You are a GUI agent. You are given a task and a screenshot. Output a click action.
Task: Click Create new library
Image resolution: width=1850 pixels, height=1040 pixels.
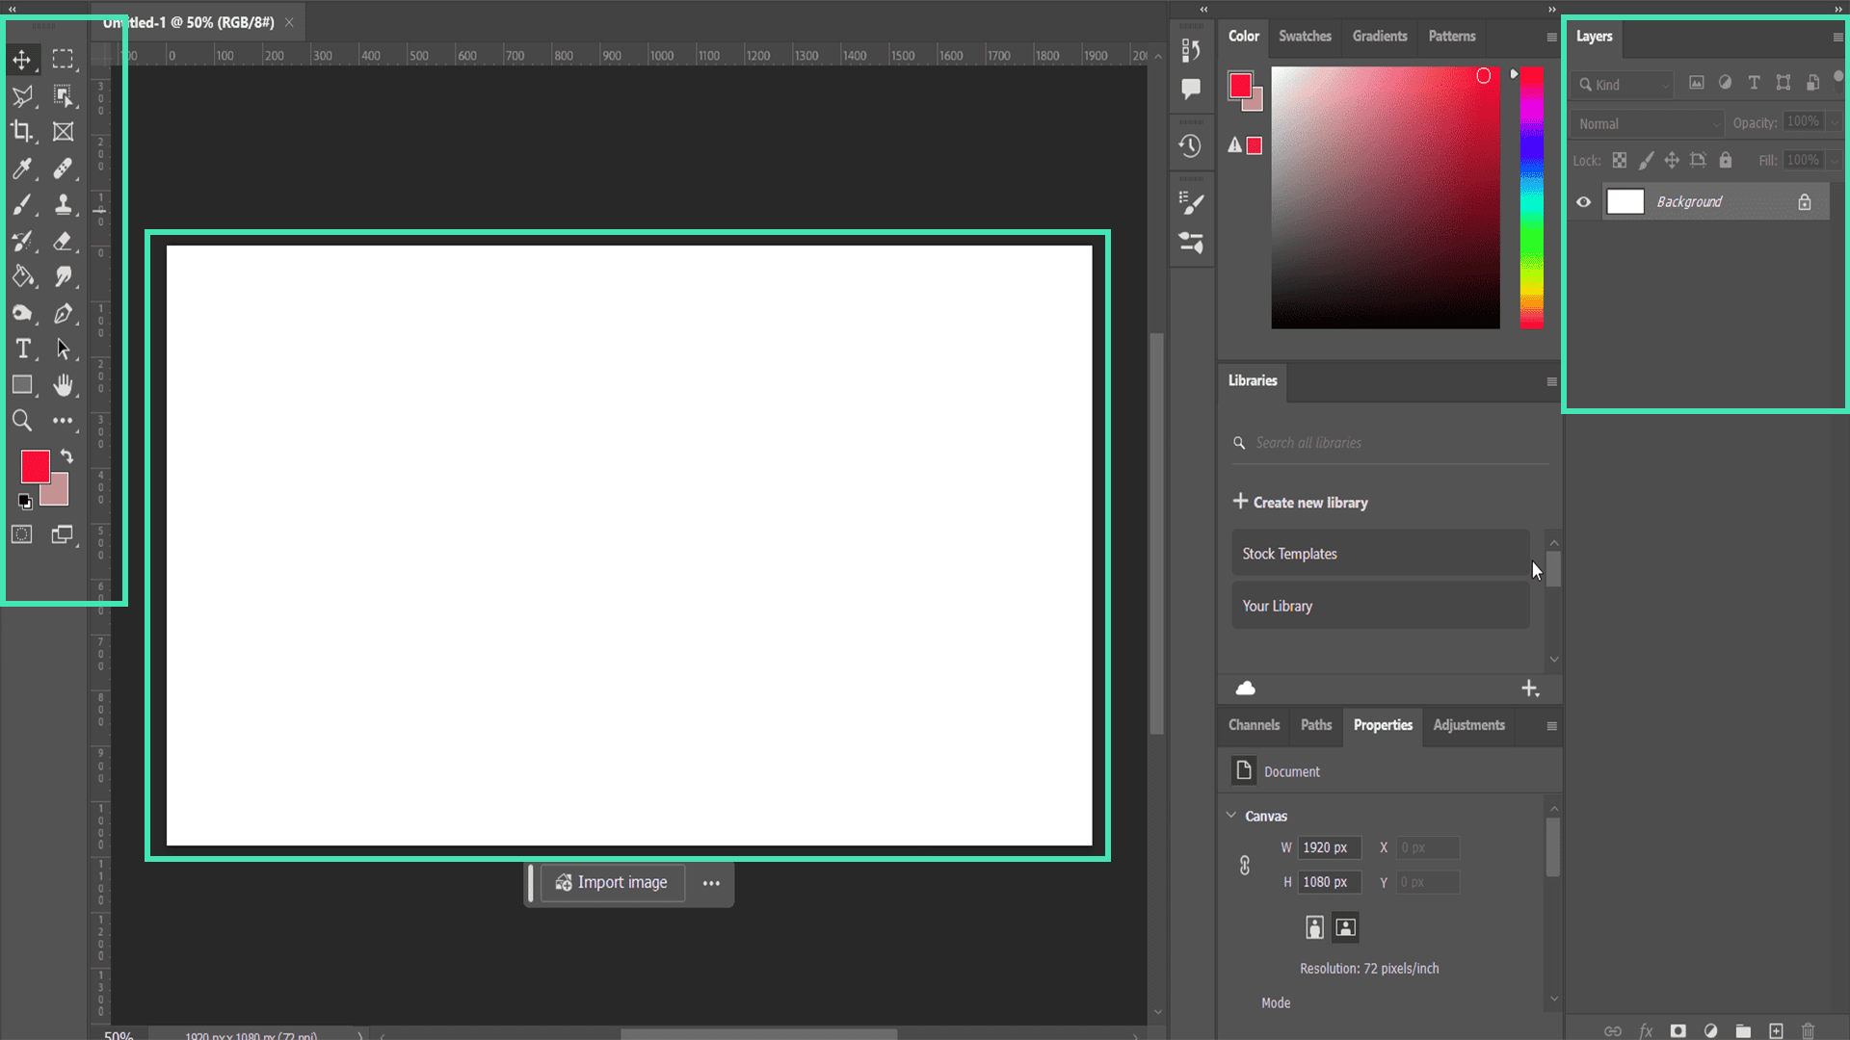[1300, 503]
